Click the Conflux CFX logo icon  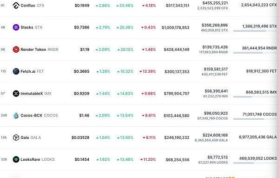pyautogui.click(x=16, y=6)
